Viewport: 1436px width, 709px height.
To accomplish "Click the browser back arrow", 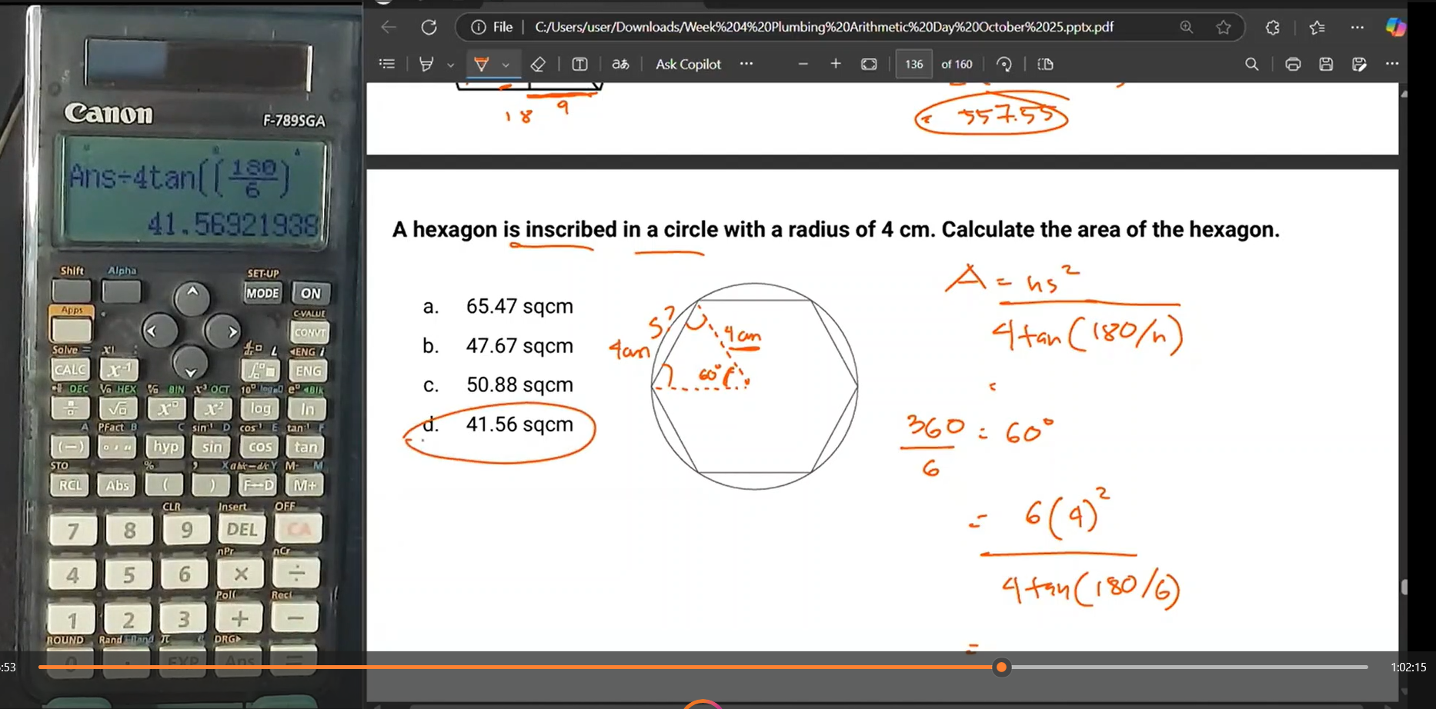I will click(x=389, y=28).
